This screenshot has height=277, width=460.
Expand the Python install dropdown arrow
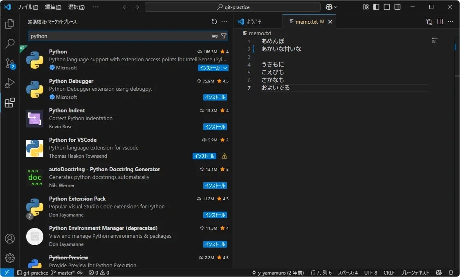pos(225,68)
